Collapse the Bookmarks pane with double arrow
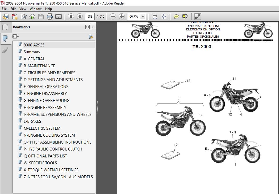The height and width of the screenshot is (194, 279). pyautogui.click(x=87, y=27)
